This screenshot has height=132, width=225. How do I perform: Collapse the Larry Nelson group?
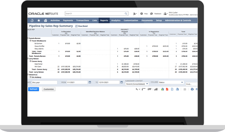tap(28, 59)
